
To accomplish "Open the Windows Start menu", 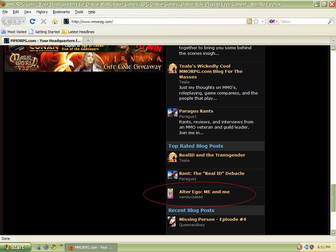I will tap(15, 247).
